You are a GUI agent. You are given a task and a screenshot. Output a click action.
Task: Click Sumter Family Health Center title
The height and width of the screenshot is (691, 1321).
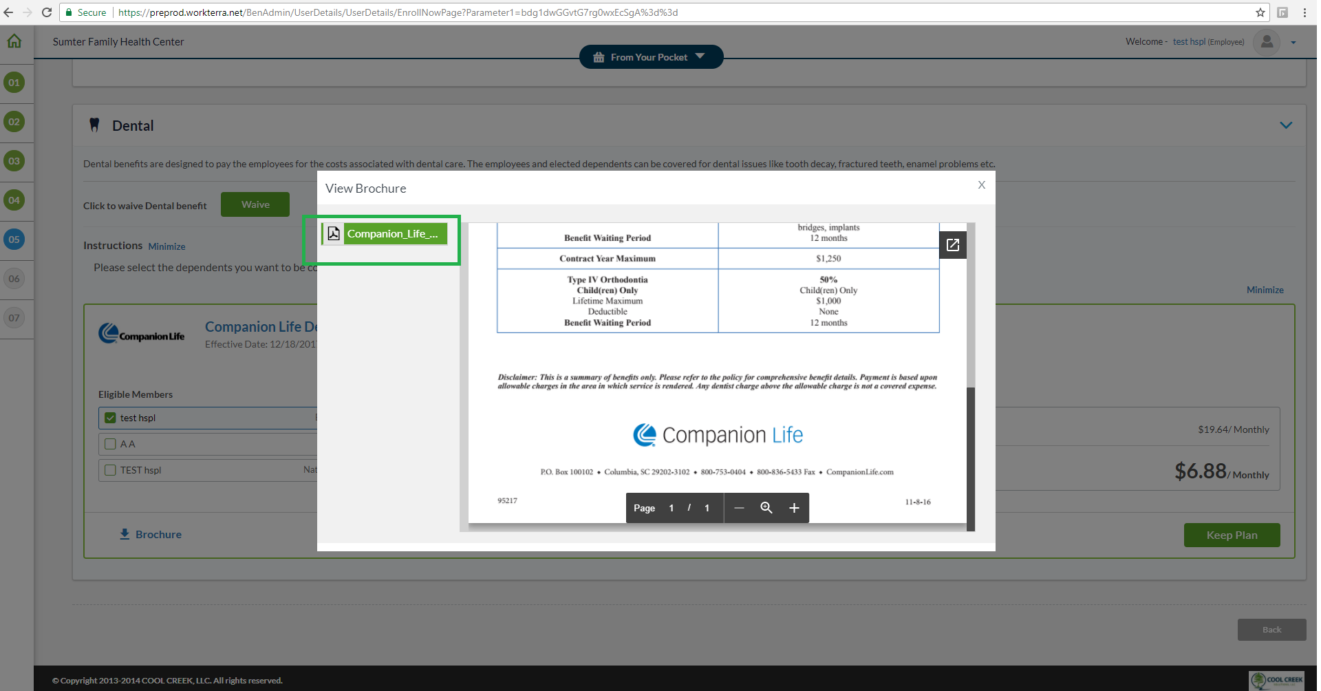point(118,41)
